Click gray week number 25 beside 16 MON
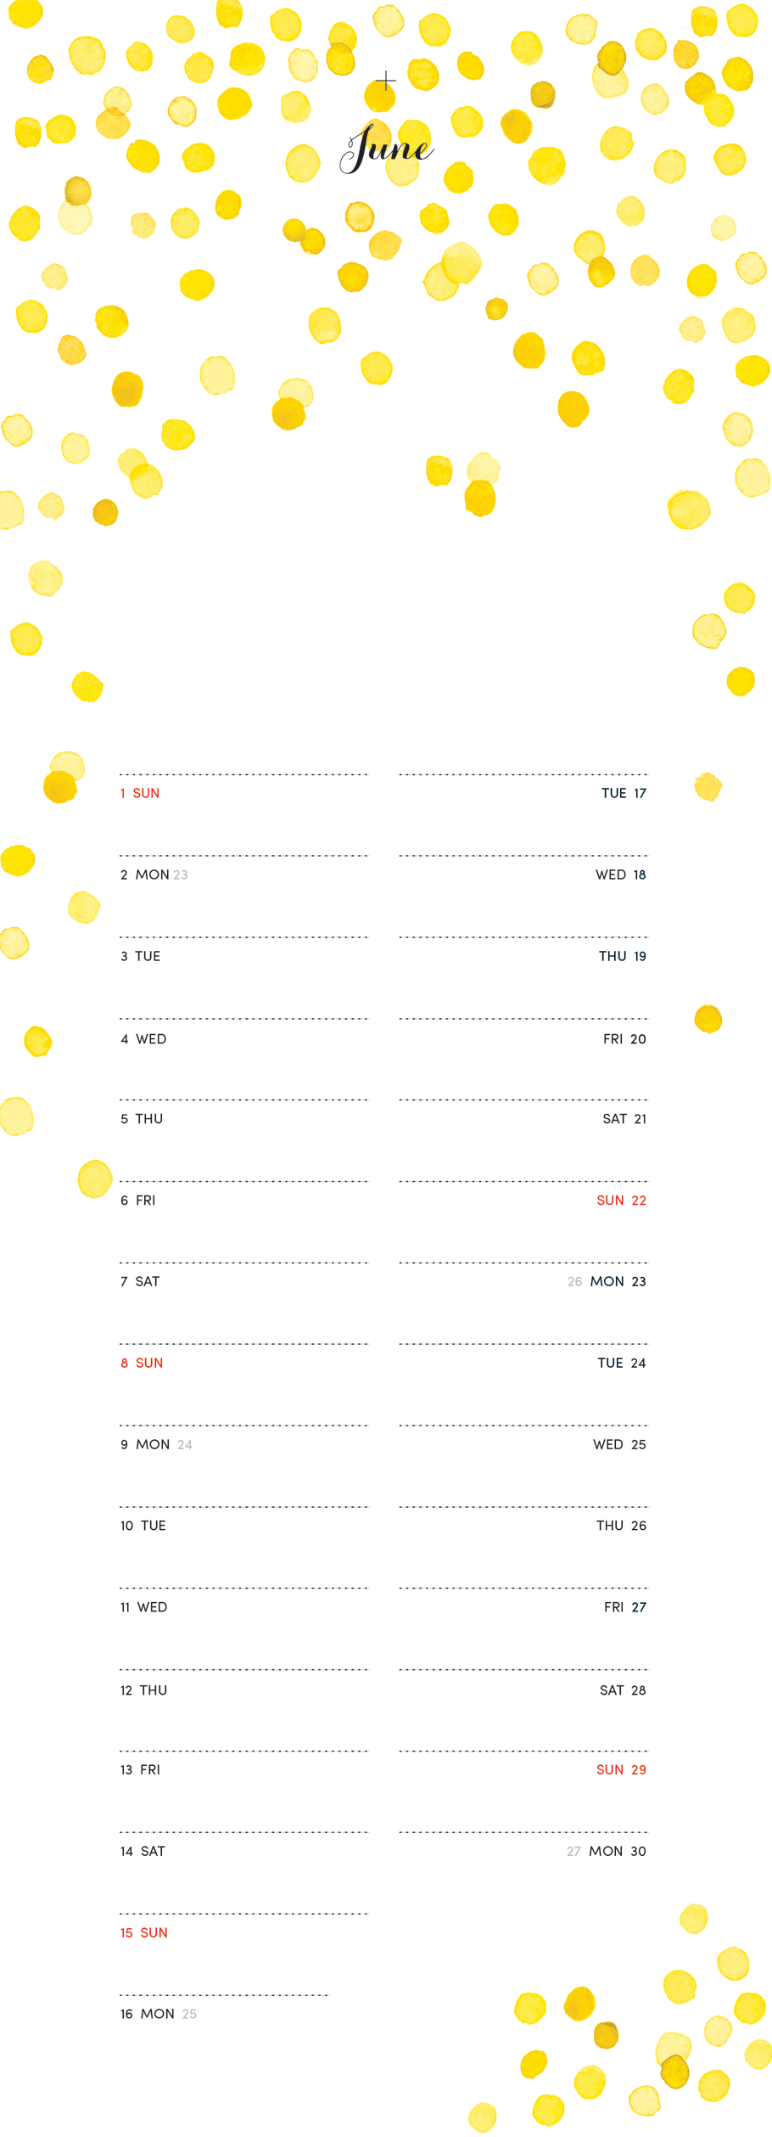 coord(189,2014)
